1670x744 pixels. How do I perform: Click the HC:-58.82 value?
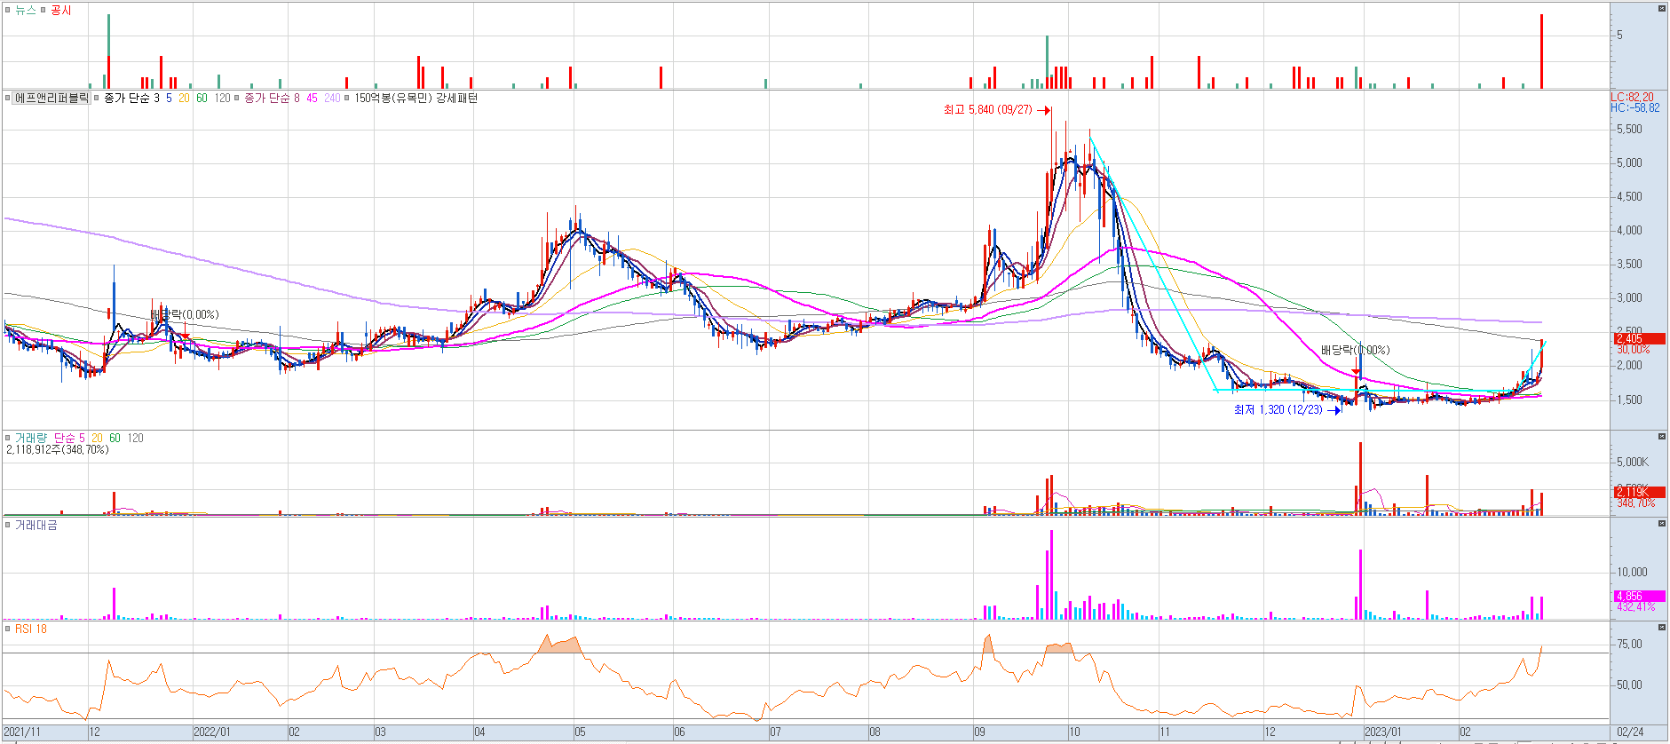(x=1635, y=107)
